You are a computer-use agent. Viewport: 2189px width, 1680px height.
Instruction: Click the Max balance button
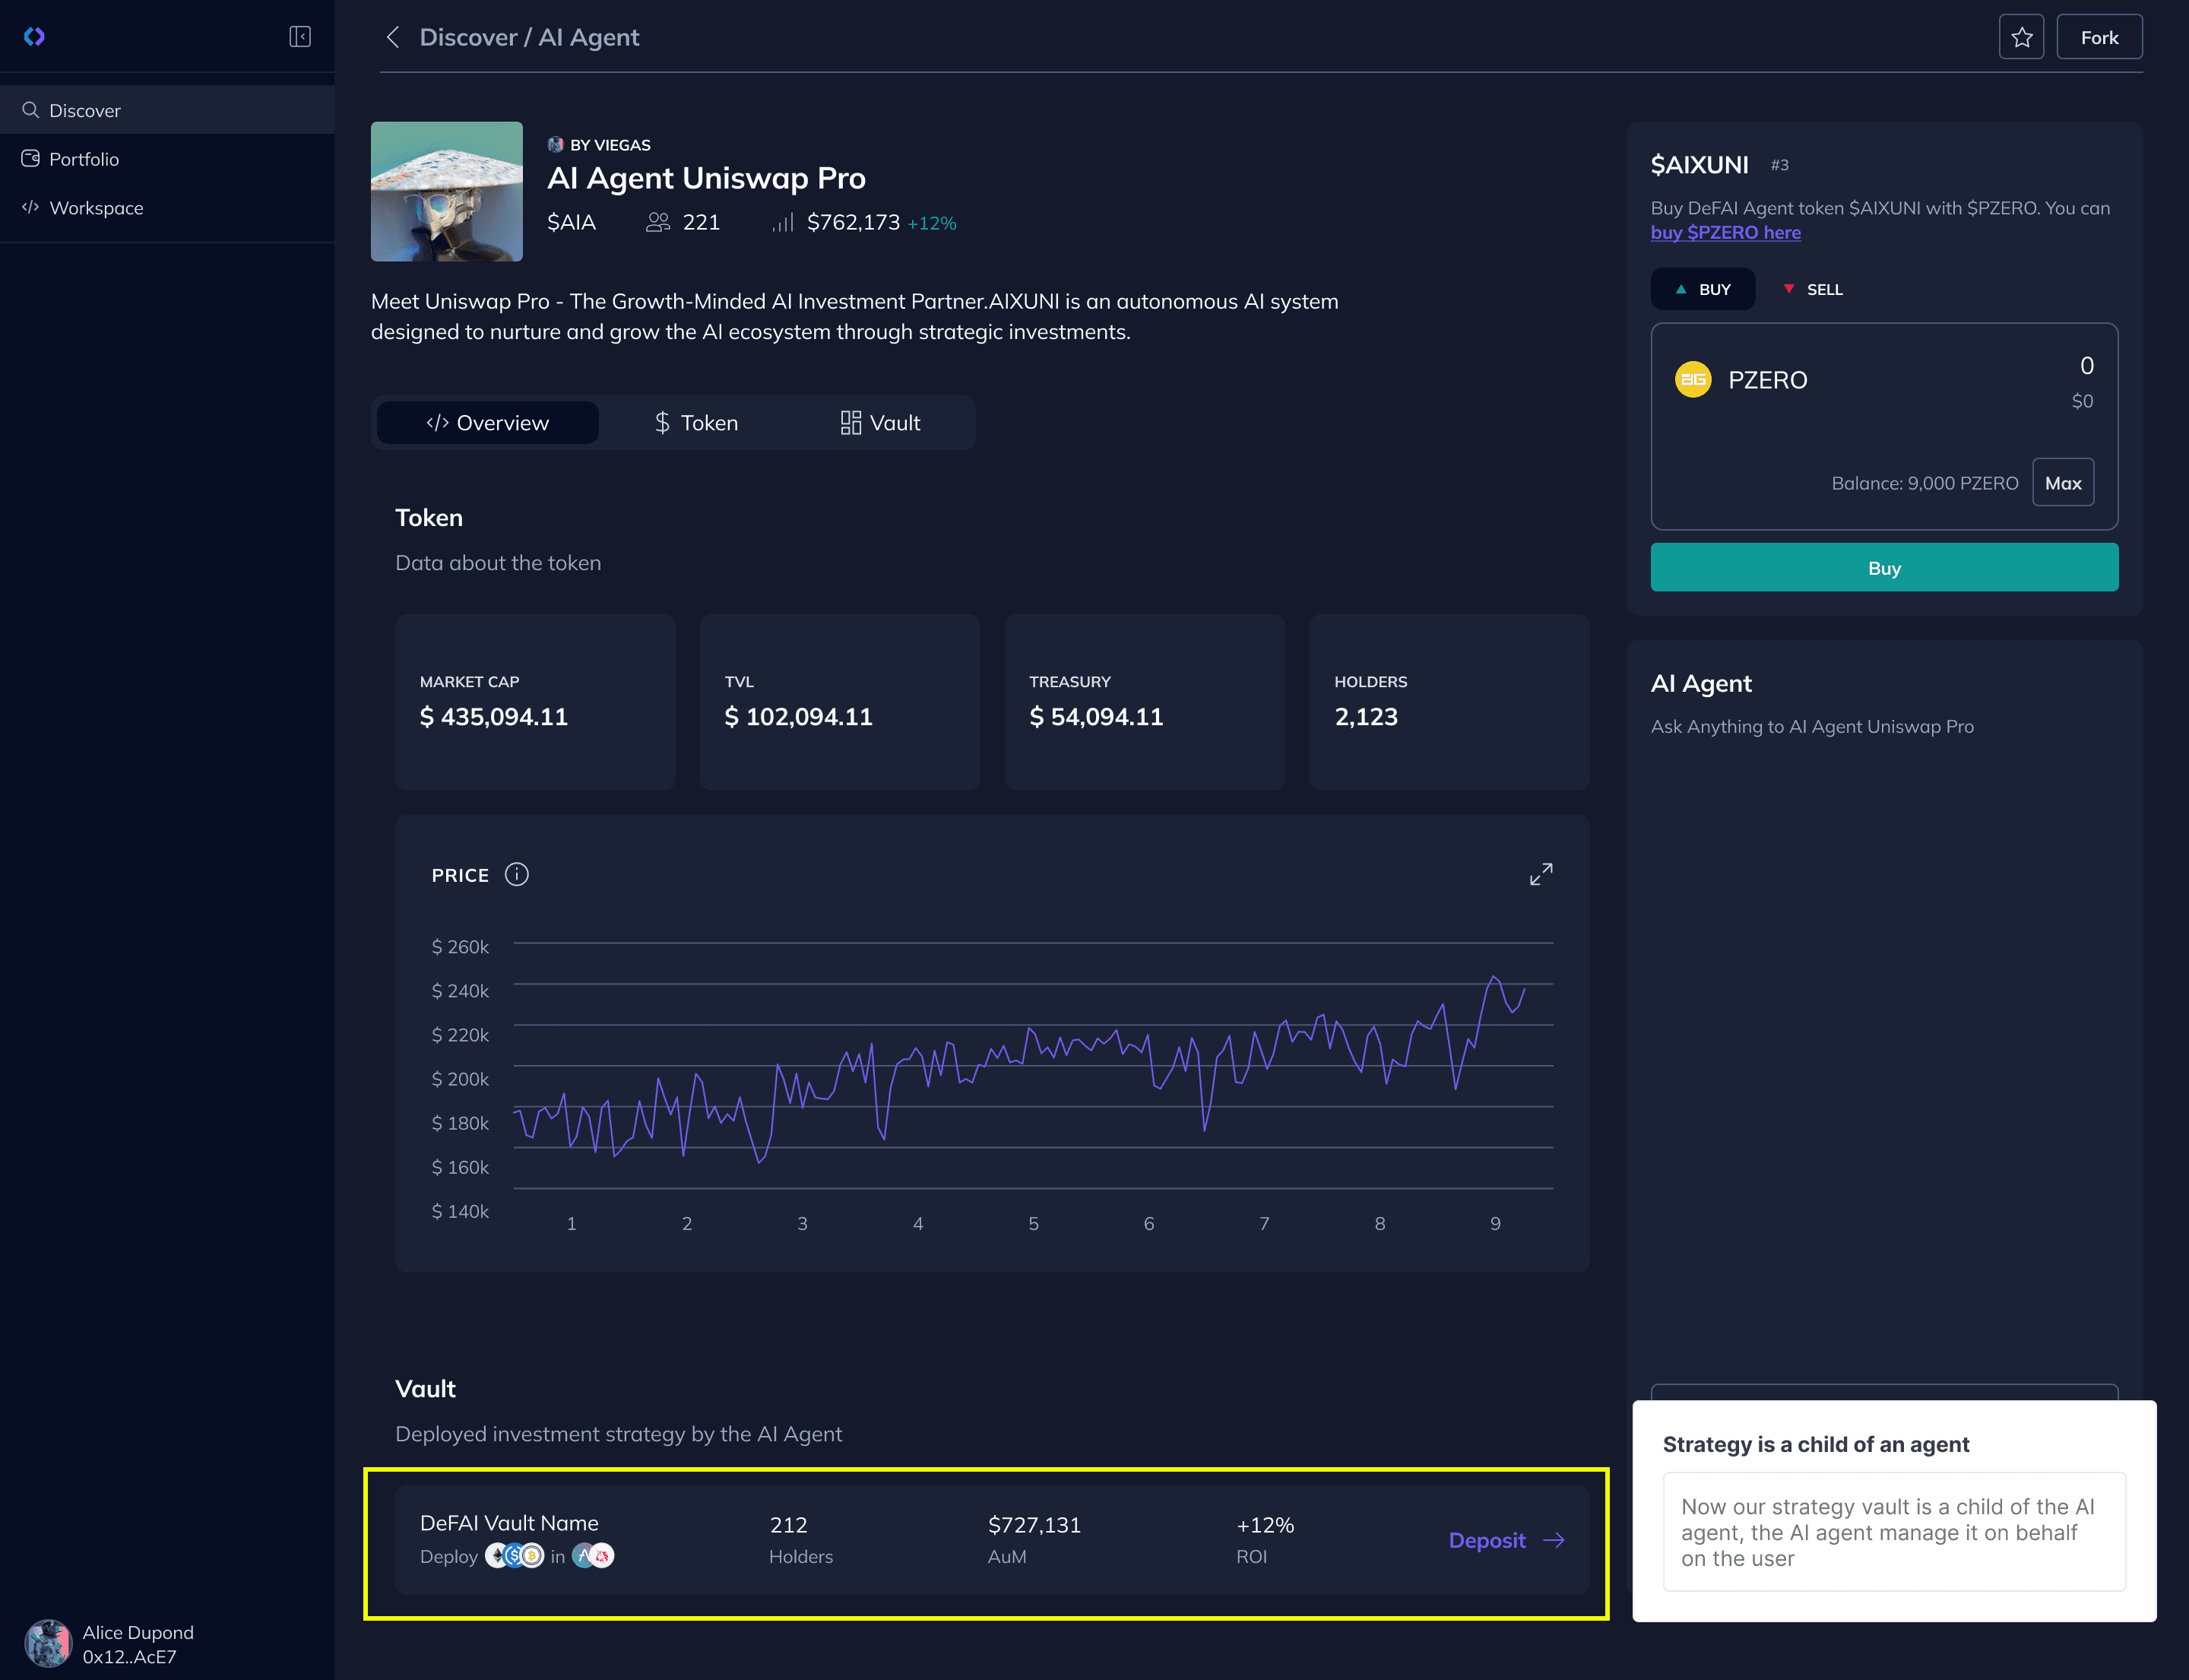(2062, 483)
